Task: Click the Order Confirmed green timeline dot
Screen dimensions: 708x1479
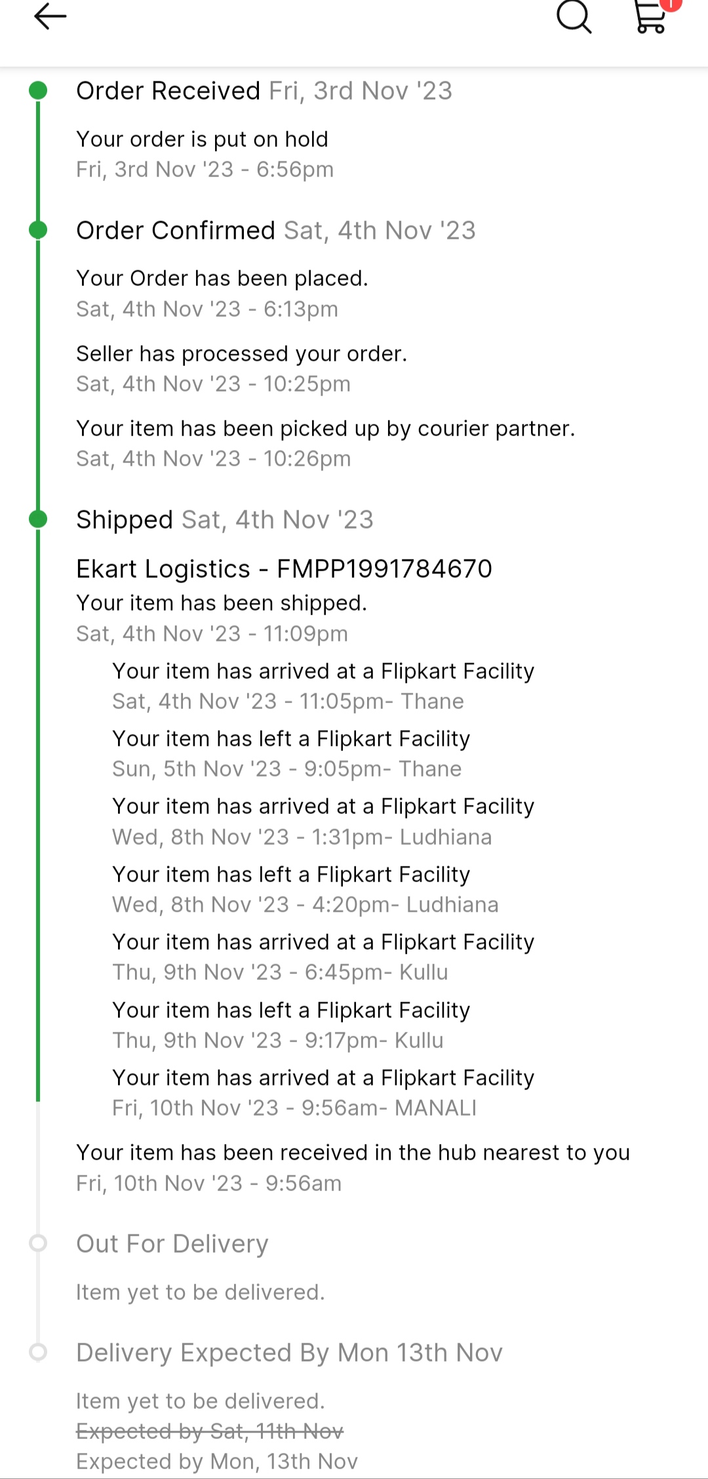Action: [x=39, y=230]
